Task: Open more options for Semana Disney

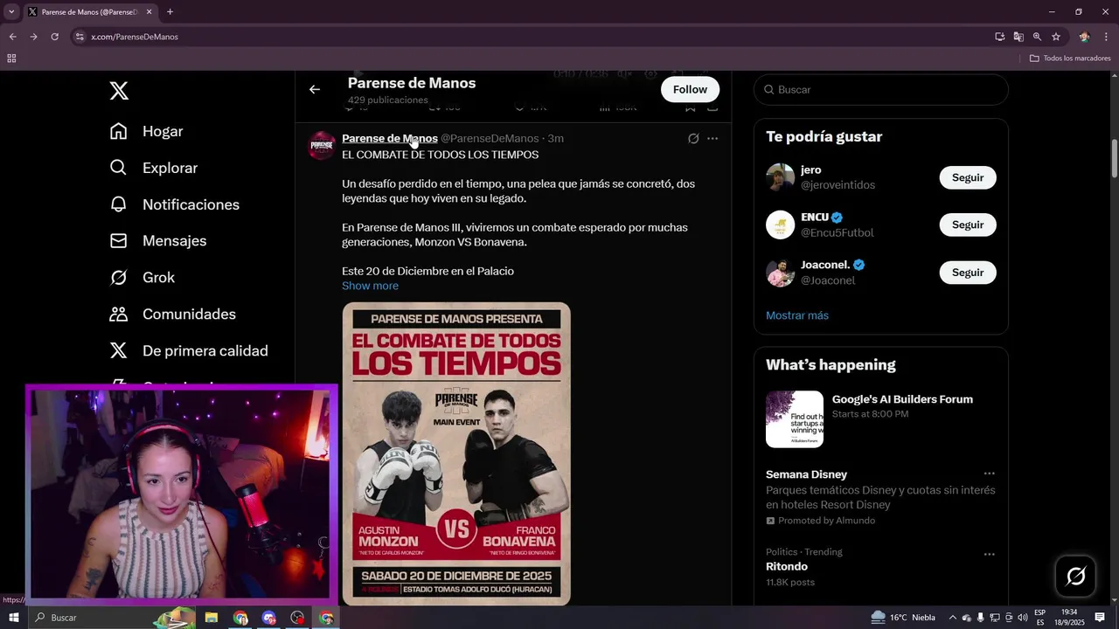Action: 989,474
